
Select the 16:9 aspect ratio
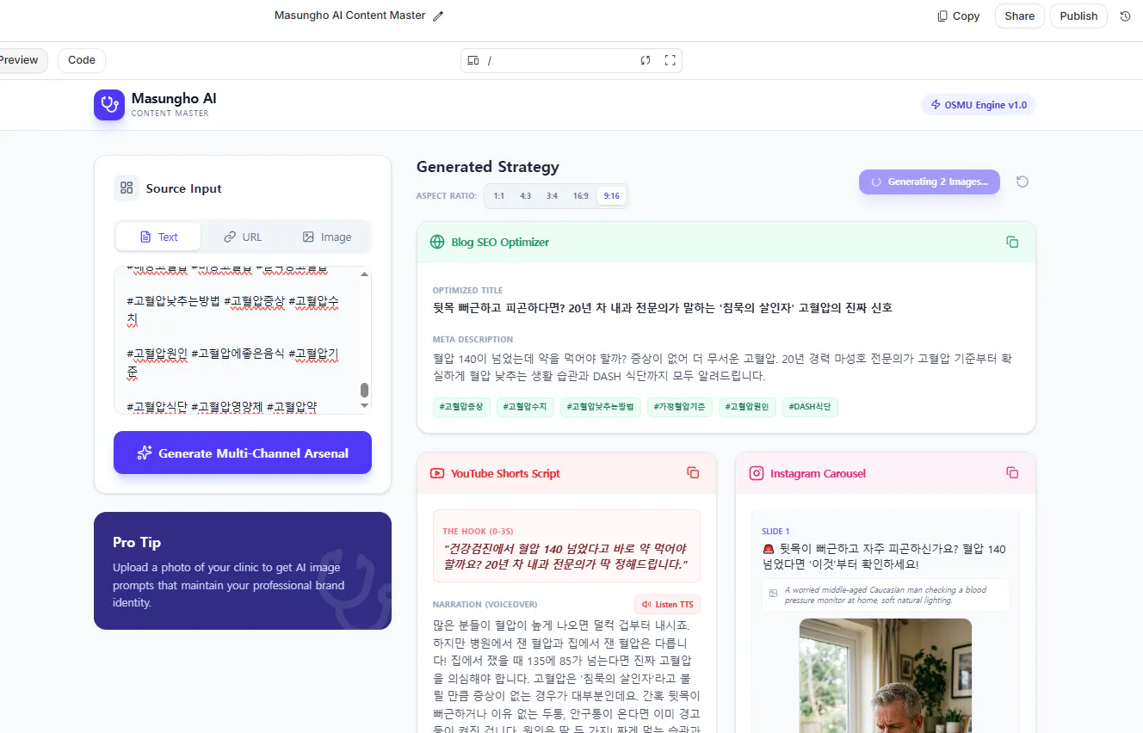(581, 196)
